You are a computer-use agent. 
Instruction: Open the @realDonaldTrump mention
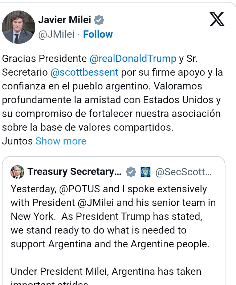click(133, 58)
